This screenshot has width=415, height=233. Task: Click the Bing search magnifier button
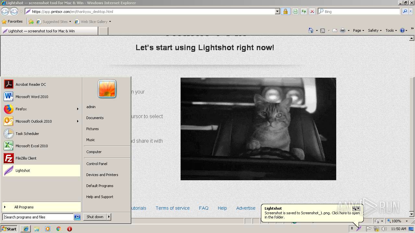pyautogui.click(x=405, y=11)
